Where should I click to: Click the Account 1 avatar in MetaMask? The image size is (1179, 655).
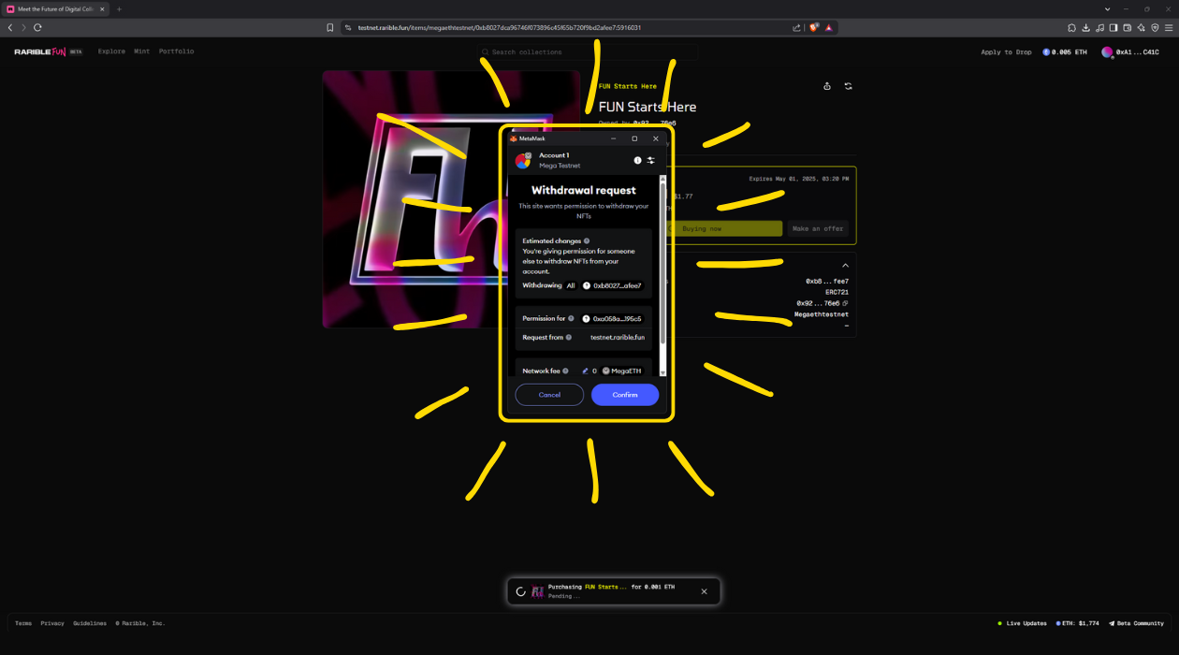pos(523,161)
